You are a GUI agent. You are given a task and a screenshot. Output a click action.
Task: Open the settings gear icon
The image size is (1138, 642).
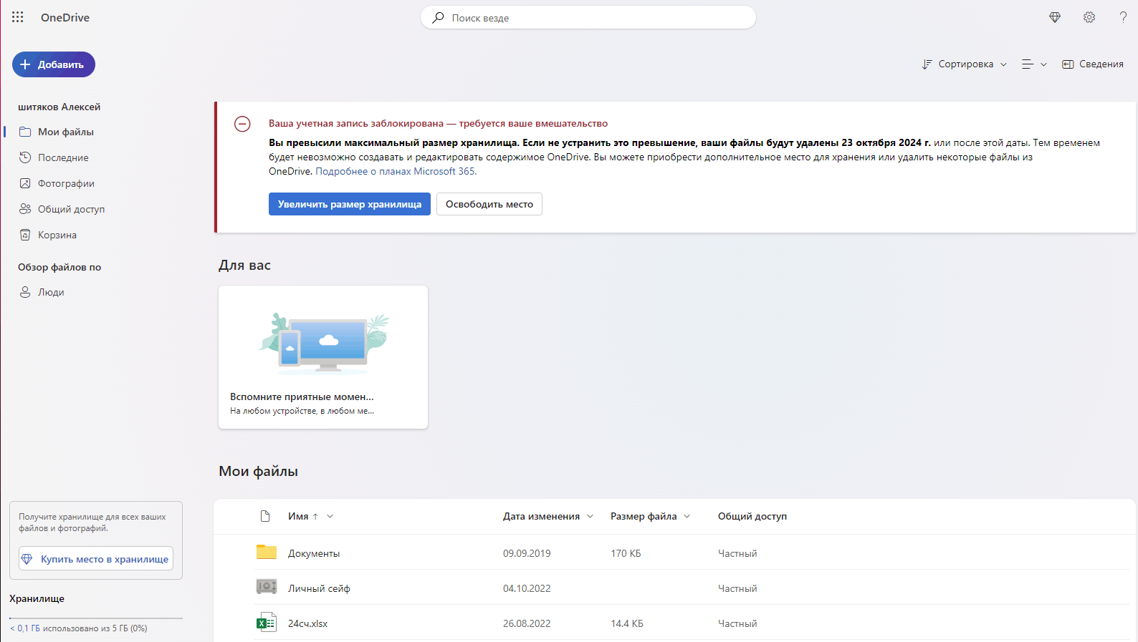pos(1089,17)
